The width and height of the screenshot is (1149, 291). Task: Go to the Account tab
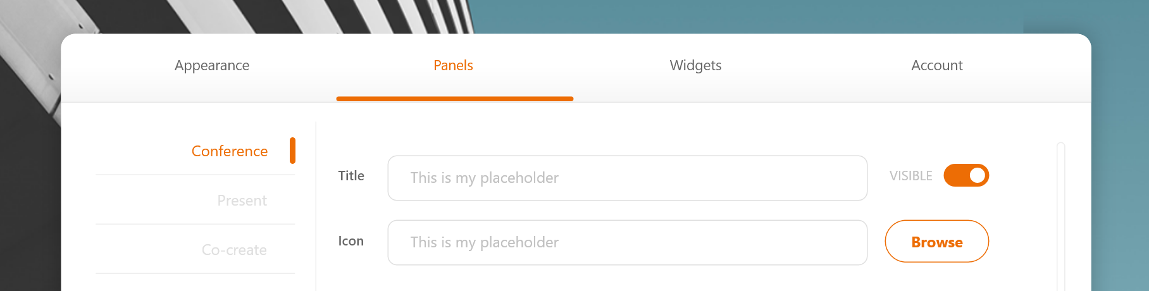(x=936, y=66)
